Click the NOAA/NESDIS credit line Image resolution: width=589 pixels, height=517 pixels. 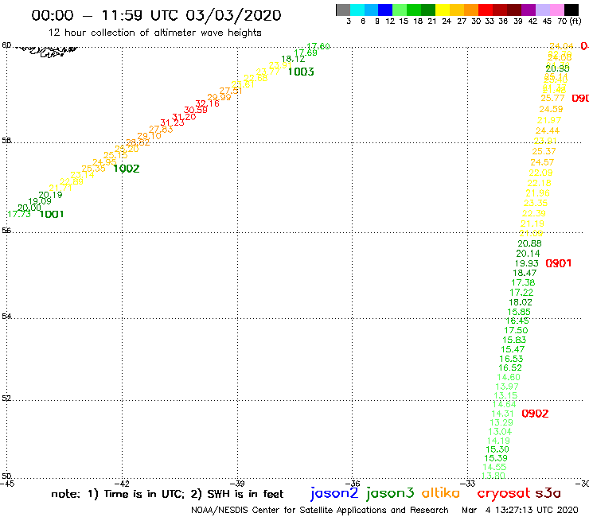(x=320, y=510)
